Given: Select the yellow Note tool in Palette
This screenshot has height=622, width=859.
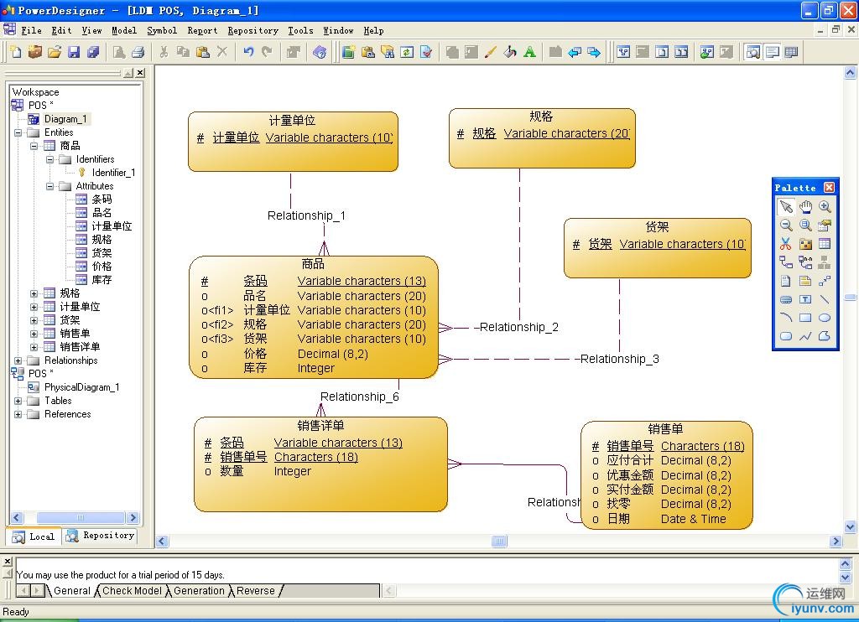Looking at the screenshot, I should tap(805, 281).
